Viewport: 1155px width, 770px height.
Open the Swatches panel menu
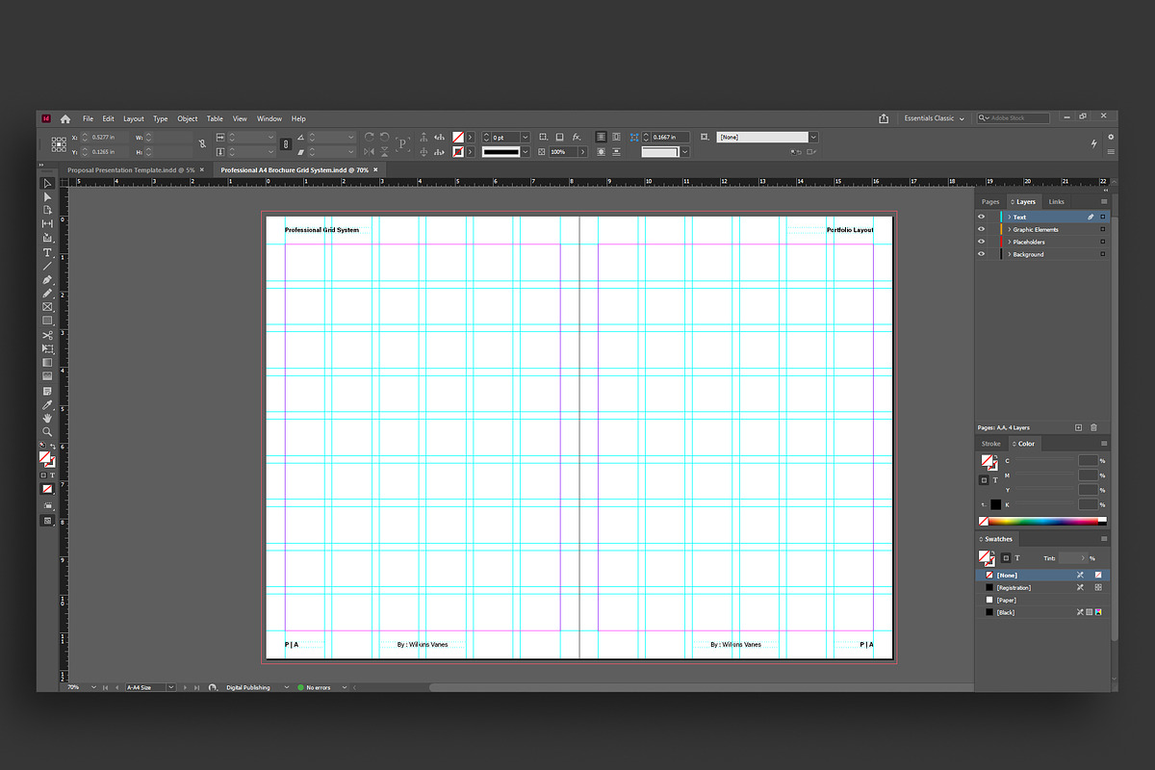pyautogui.click(x=1104, y=539)
